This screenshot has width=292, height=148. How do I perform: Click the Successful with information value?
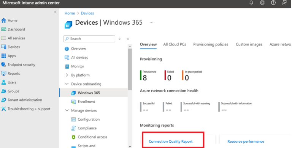tap(224, 110)
